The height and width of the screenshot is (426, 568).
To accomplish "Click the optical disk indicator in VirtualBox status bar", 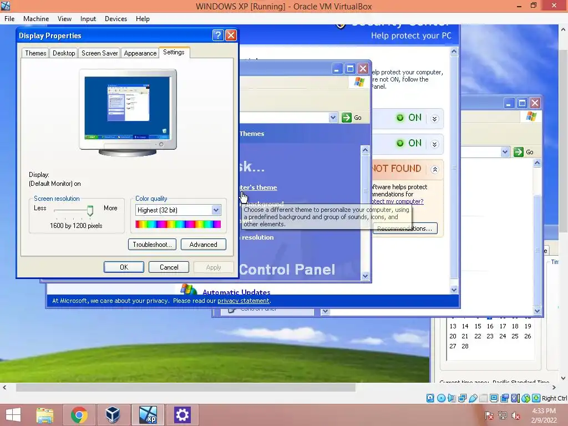I will click(441, 398).
